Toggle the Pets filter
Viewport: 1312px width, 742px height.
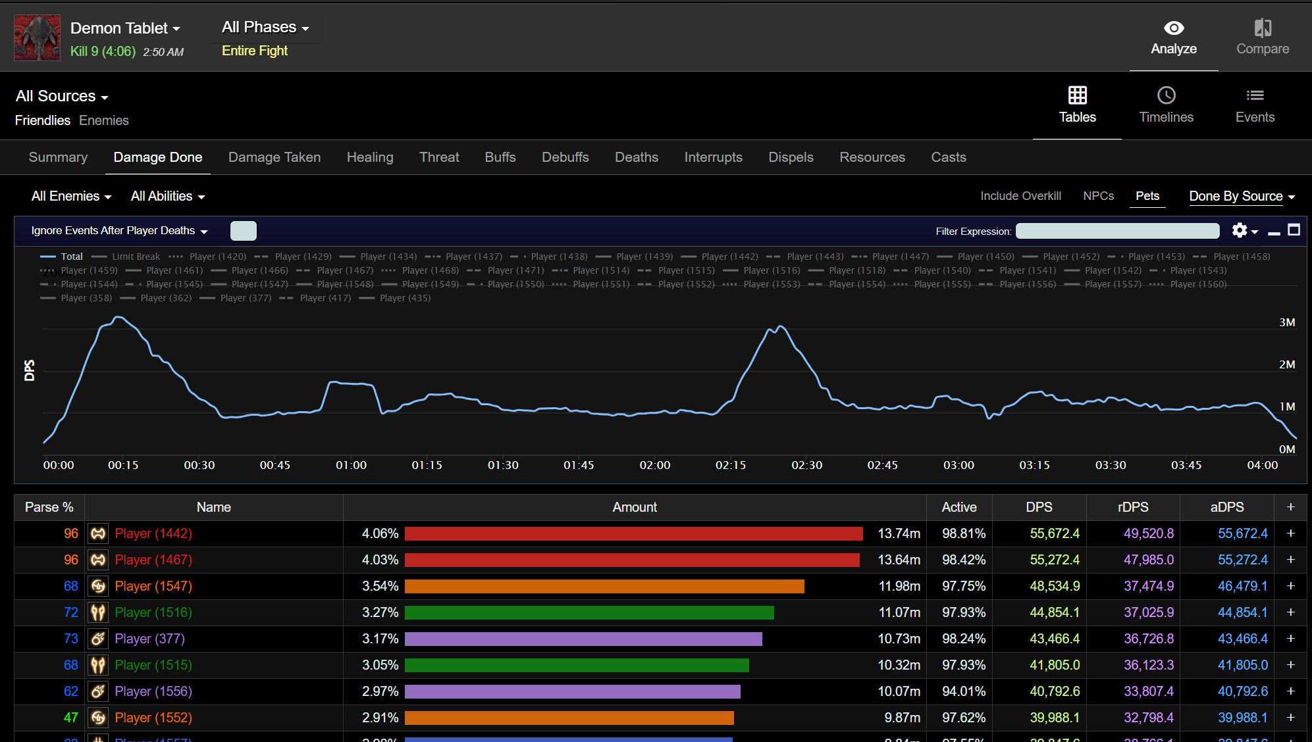point(1147,196)
